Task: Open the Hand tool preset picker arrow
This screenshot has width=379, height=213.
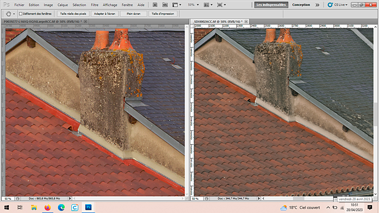Action: (14, 14)
